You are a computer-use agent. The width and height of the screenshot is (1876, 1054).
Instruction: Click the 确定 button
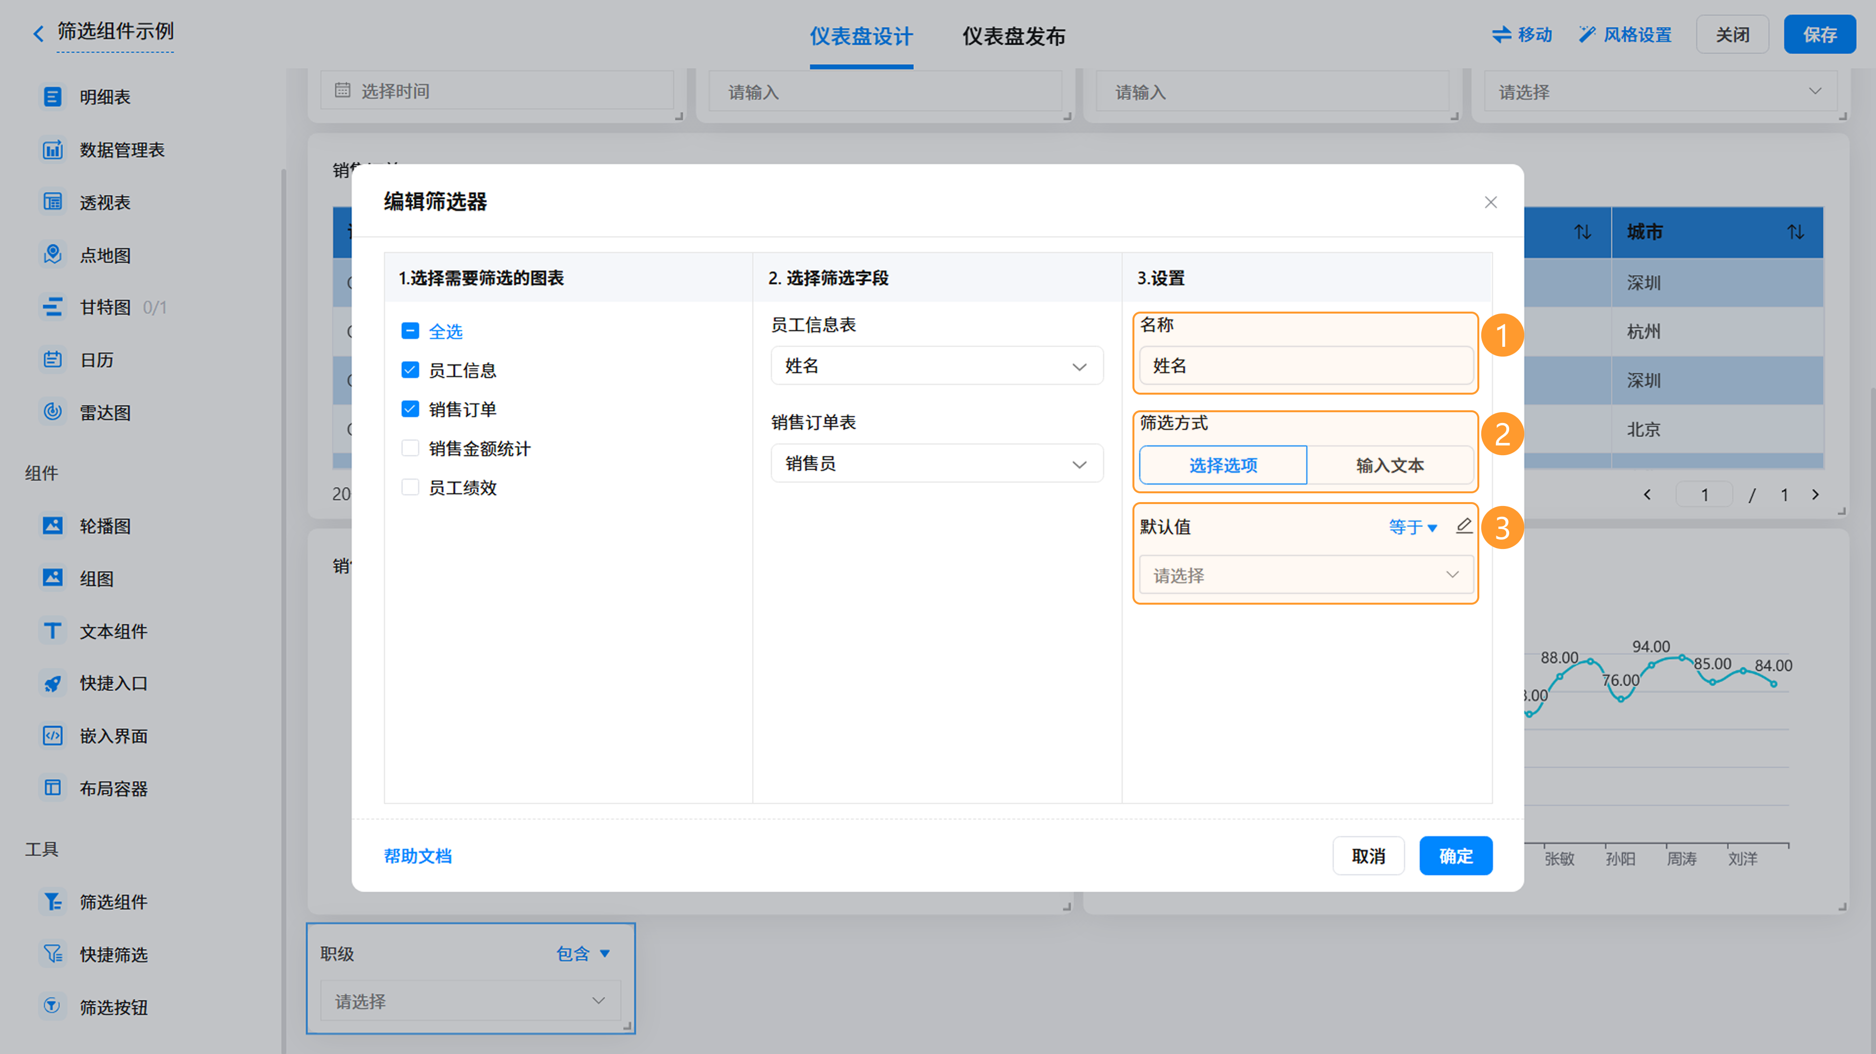coord(1455,856)
